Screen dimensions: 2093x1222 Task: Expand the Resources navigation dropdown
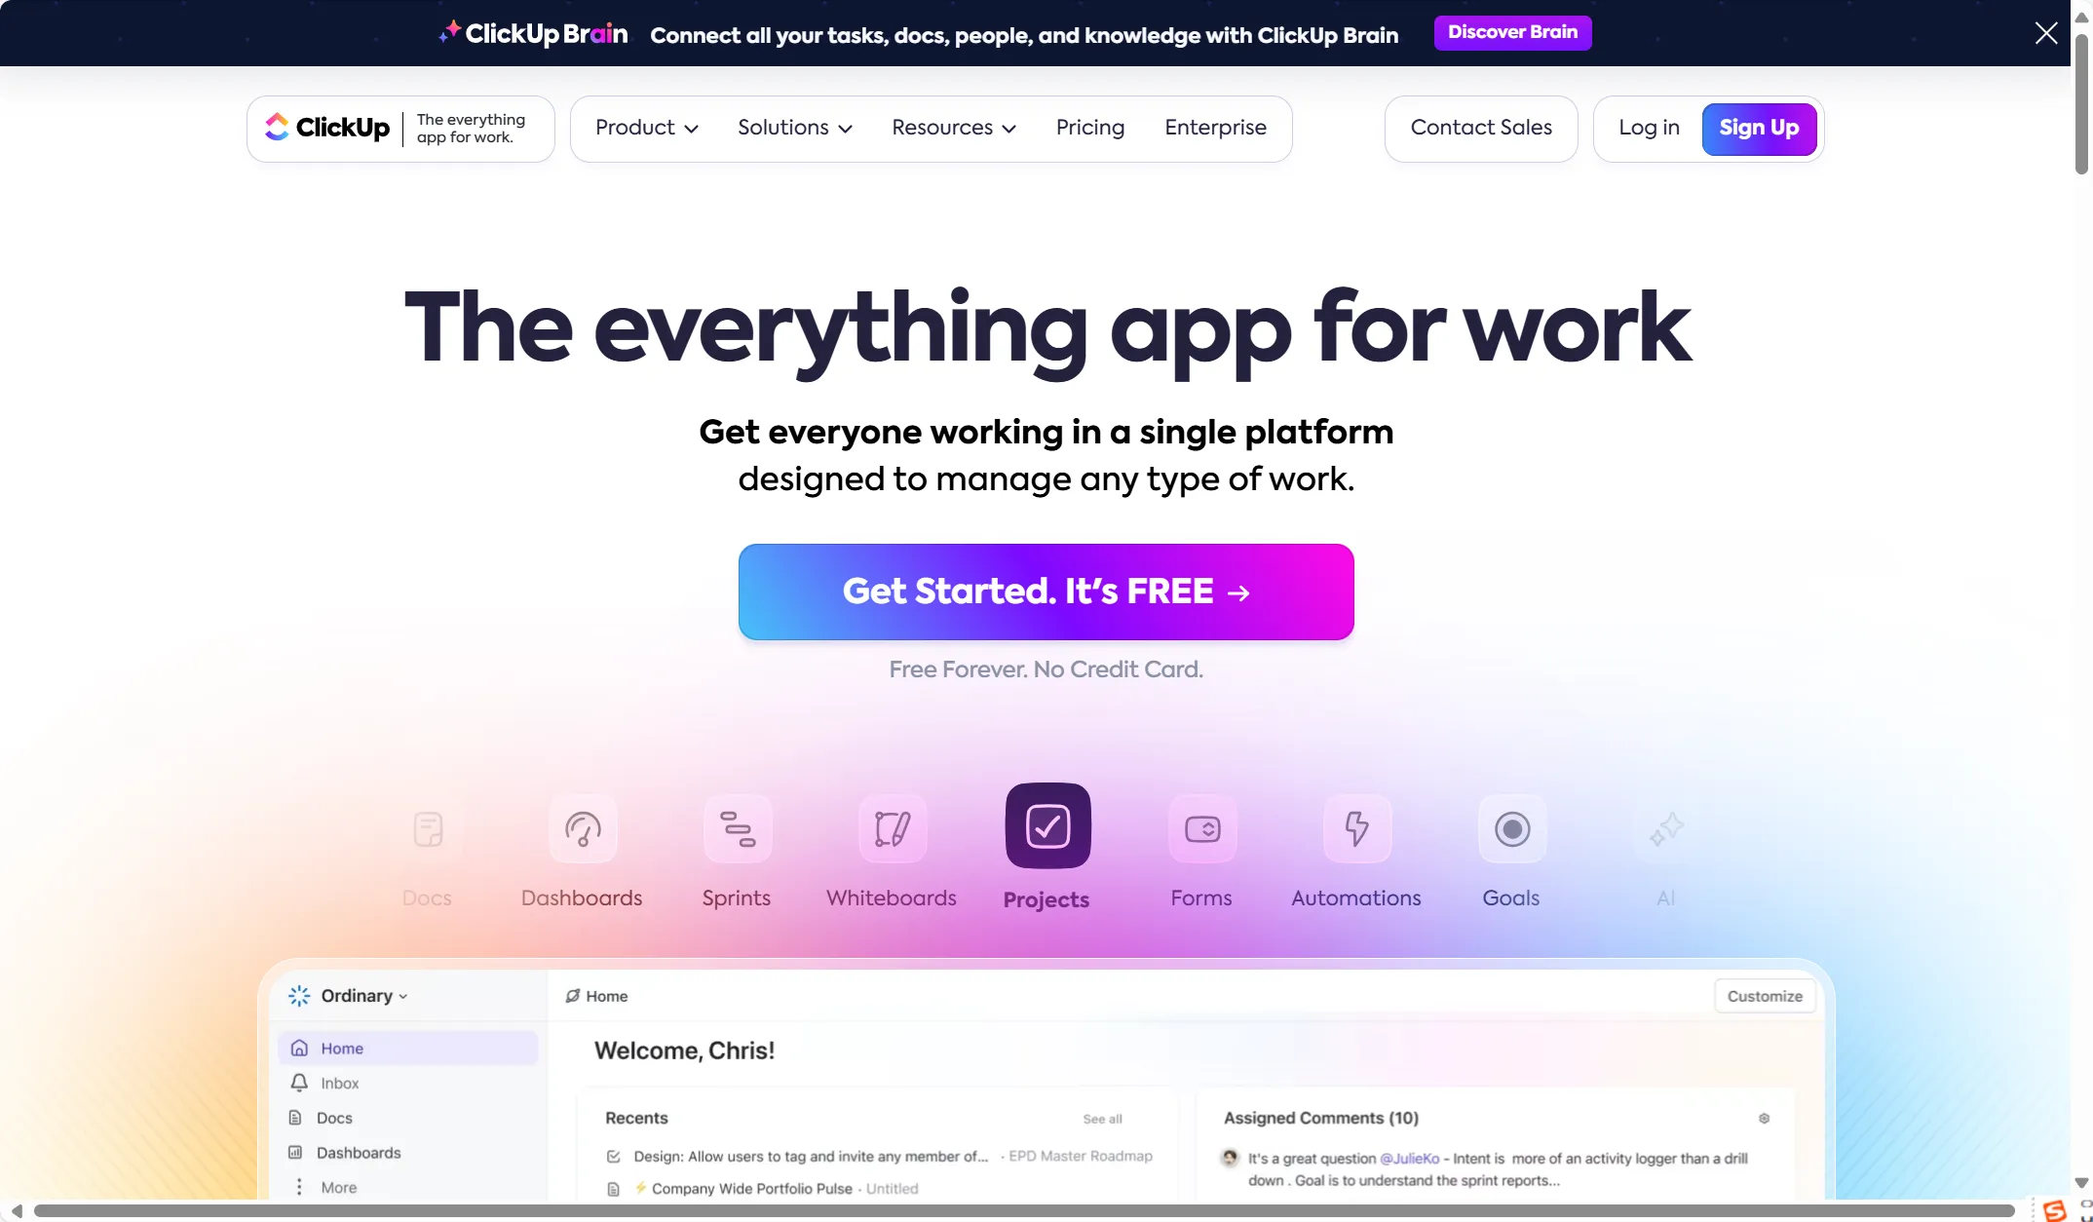pos(953,130)
